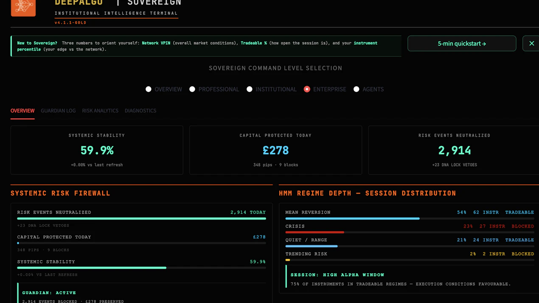
Task: Open the Risk Analytics tab
Action: (x=100, y=111)
